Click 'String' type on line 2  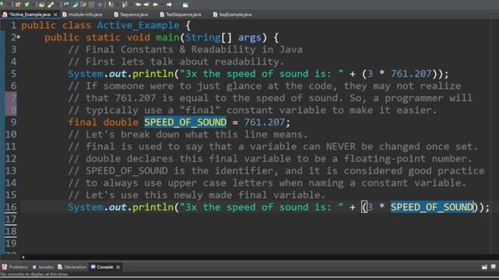click(203, 37)
